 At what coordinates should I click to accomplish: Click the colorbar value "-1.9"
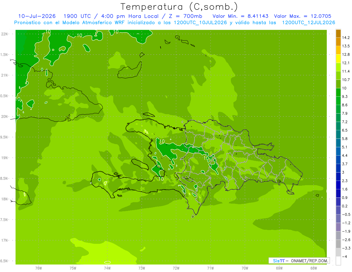[x=346, y=231]
